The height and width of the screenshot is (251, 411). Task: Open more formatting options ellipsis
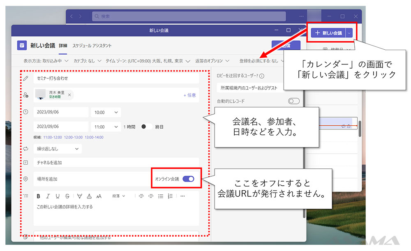pyautogui.click(x=182, y=196)
